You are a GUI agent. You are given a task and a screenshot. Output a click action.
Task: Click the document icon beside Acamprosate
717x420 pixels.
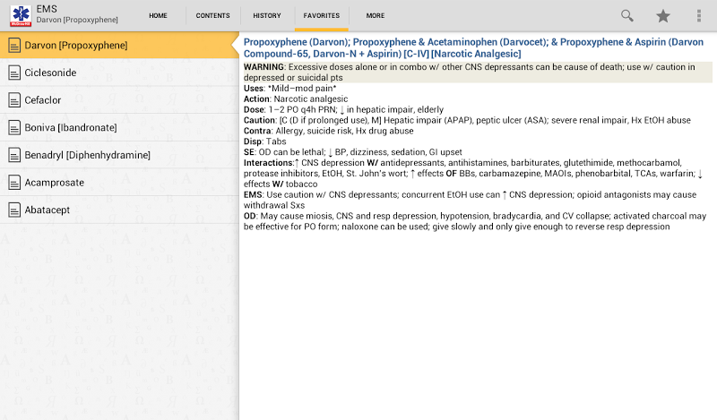click(x=14, y=183)
